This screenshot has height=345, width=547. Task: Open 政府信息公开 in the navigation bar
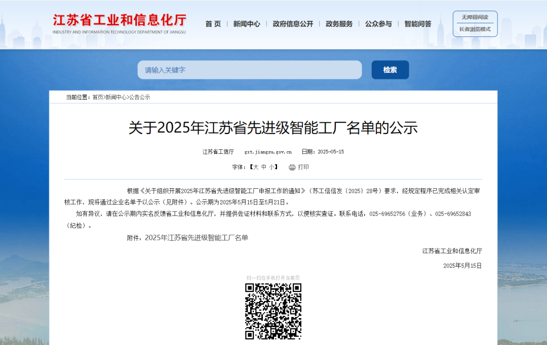click(x=293, y=24)
